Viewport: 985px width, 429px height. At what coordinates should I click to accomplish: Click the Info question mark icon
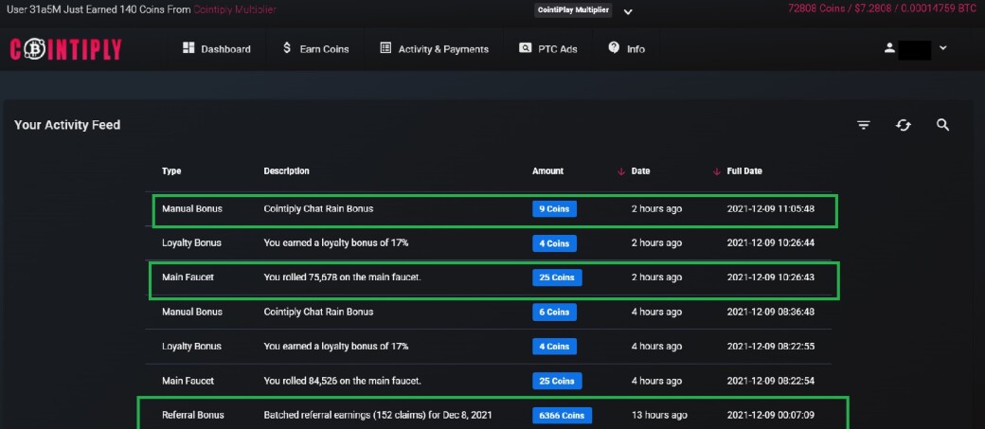pyautogui.click(x=614, y=47)
